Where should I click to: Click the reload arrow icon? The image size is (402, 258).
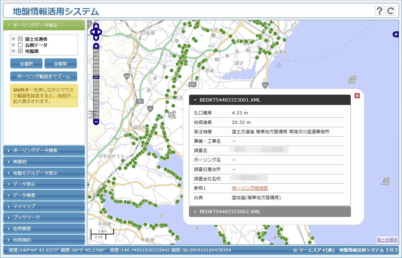[391, 11]
